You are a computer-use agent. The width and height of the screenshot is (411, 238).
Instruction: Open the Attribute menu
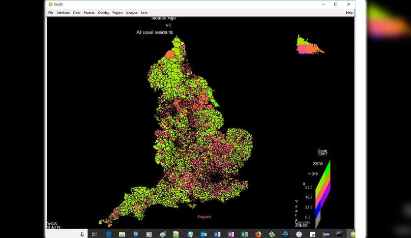point(63,13)
